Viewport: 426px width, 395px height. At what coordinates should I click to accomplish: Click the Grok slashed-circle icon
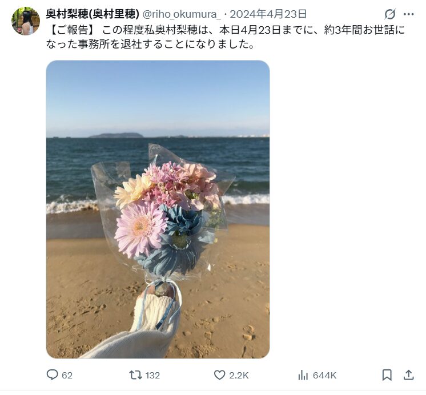click(390, 14)
